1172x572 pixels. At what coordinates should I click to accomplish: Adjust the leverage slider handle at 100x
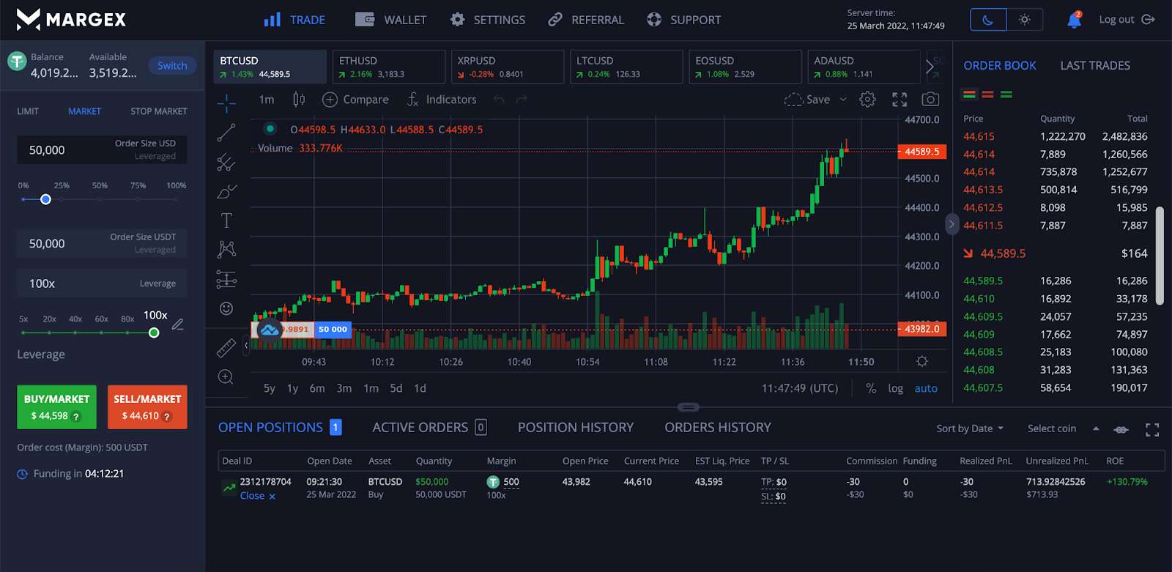coord(154,333)
